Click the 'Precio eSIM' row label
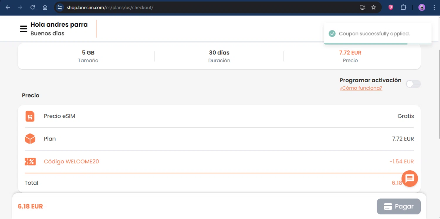 60,116
